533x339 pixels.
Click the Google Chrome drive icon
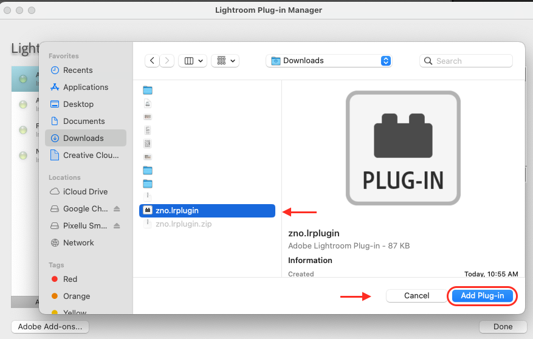pyautogui.click(x=55, y=208)
